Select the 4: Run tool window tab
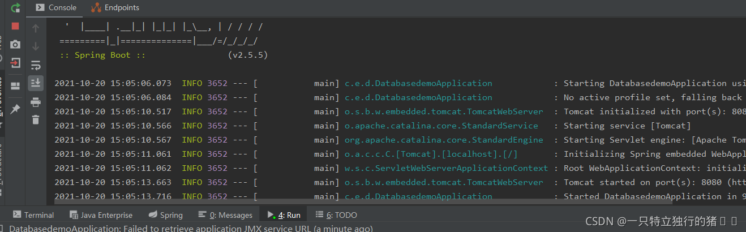 coord(284,215)
